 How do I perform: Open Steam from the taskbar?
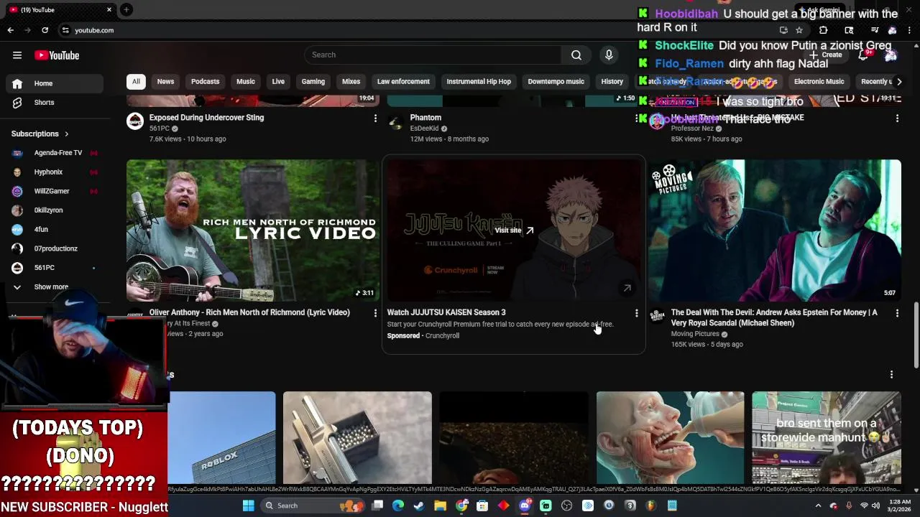pos(419,506)
